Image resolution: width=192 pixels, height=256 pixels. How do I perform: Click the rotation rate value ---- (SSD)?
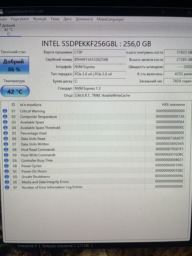click(x=178, y=67)
